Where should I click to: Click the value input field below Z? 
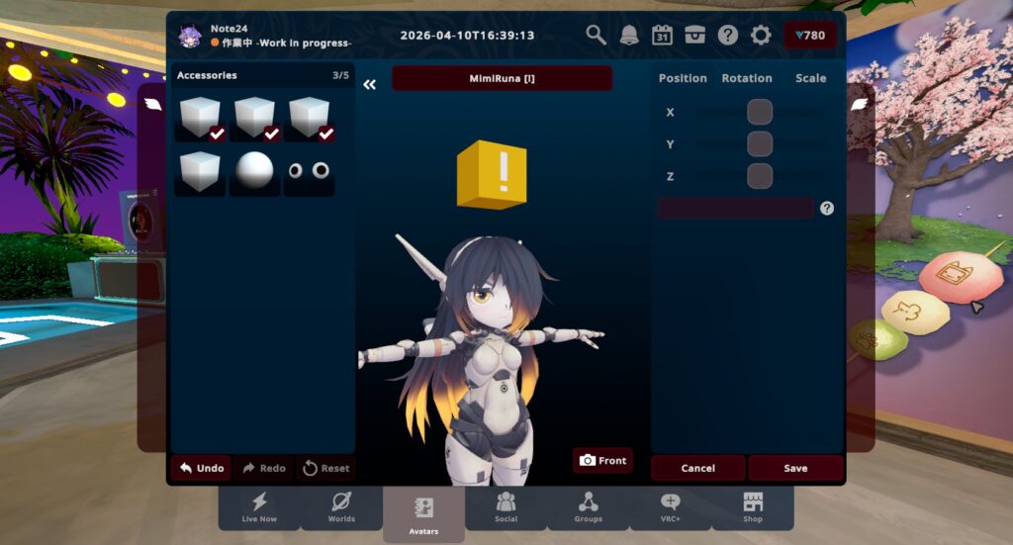pyautogui.click(x=735, y=209)
